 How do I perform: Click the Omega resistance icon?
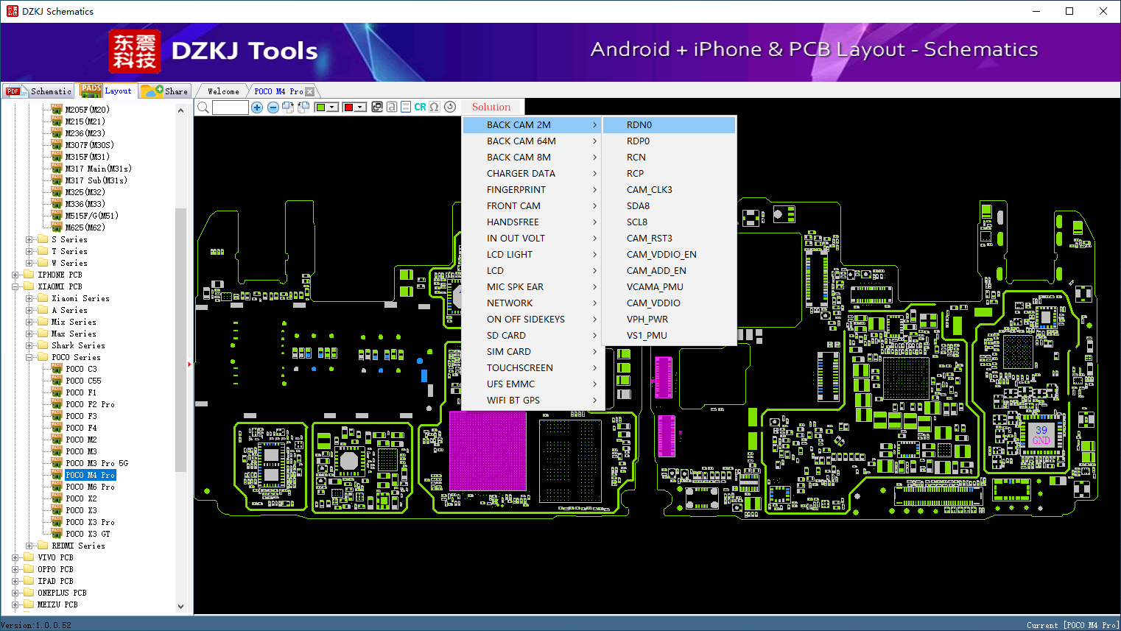point(435,107)
